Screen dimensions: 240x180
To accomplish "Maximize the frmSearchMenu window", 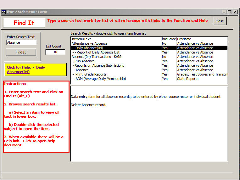I will pyautogui.click(x=230, y=12).
